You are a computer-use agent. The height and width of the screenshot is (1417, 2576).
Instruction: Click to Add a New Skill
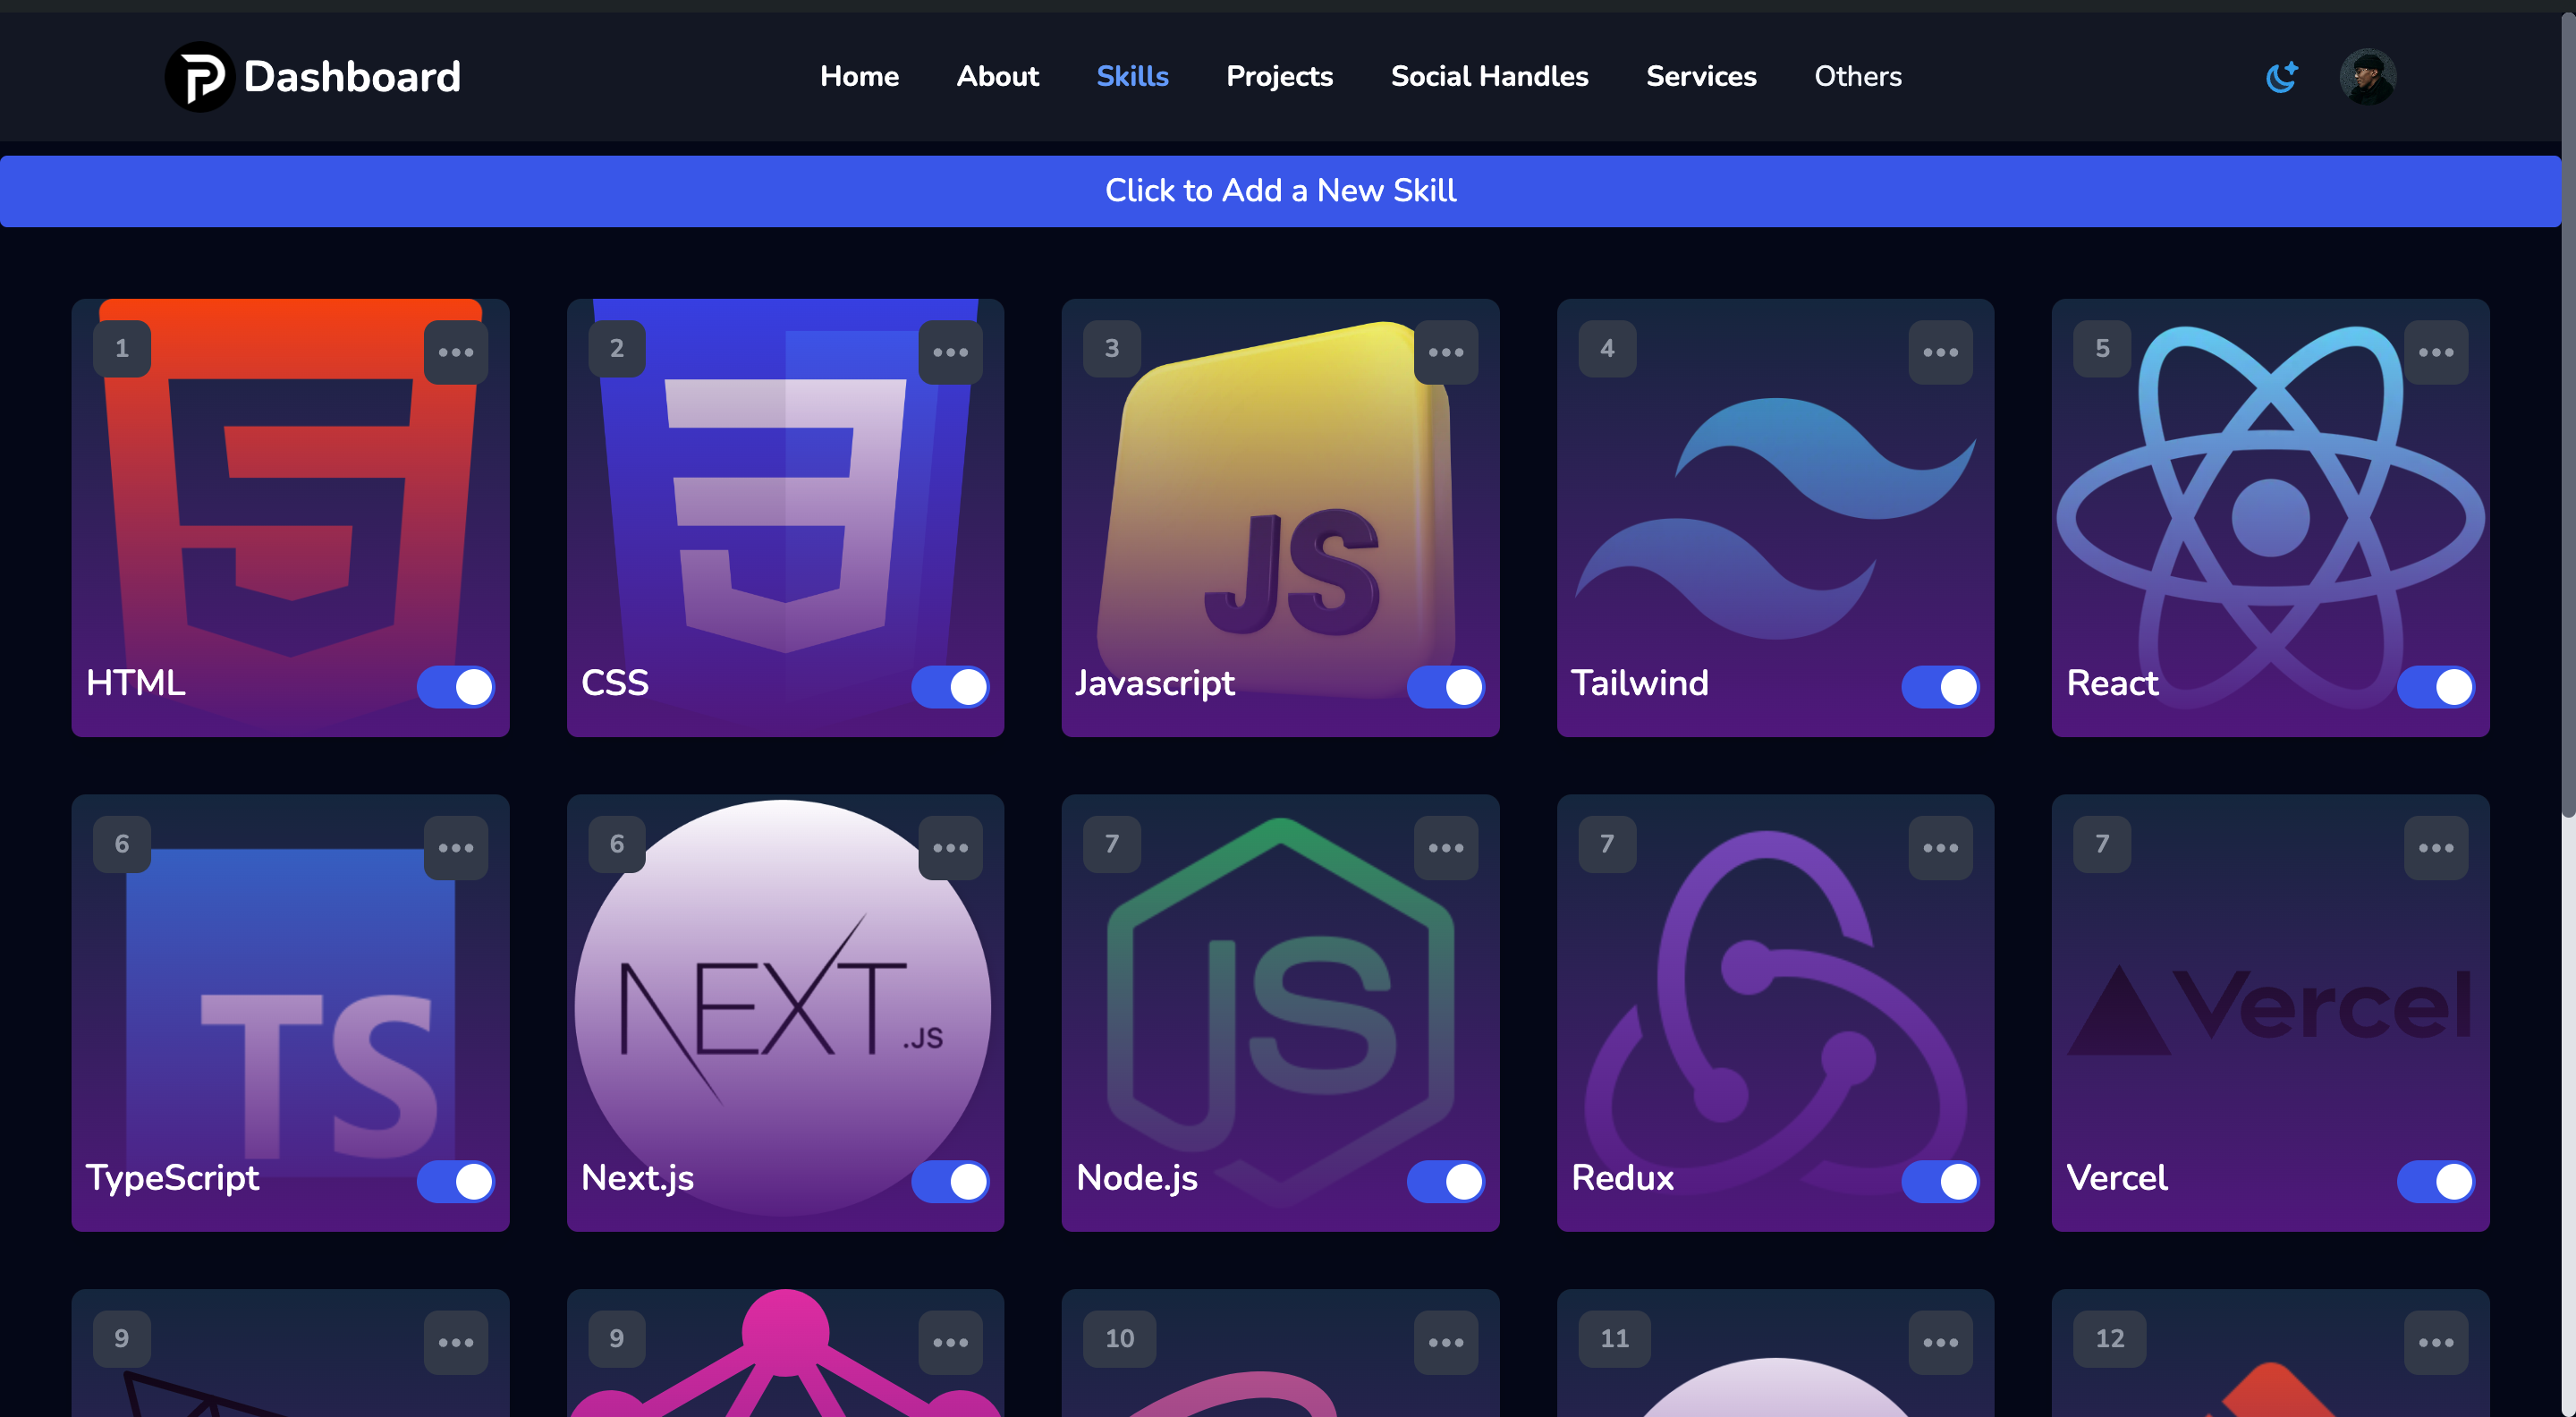tap(1280, 191)
